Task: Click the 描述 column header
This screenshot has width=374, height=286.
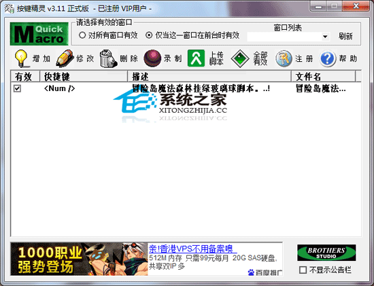Action: (209, 77)
